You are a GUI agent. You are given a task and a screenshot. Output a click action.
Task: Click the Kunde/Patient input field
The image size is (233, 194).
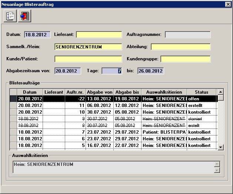tap(88, 59)
